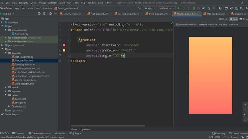
Task: Click the Stop icon in the toolbar
Action: tap(214, 8)
